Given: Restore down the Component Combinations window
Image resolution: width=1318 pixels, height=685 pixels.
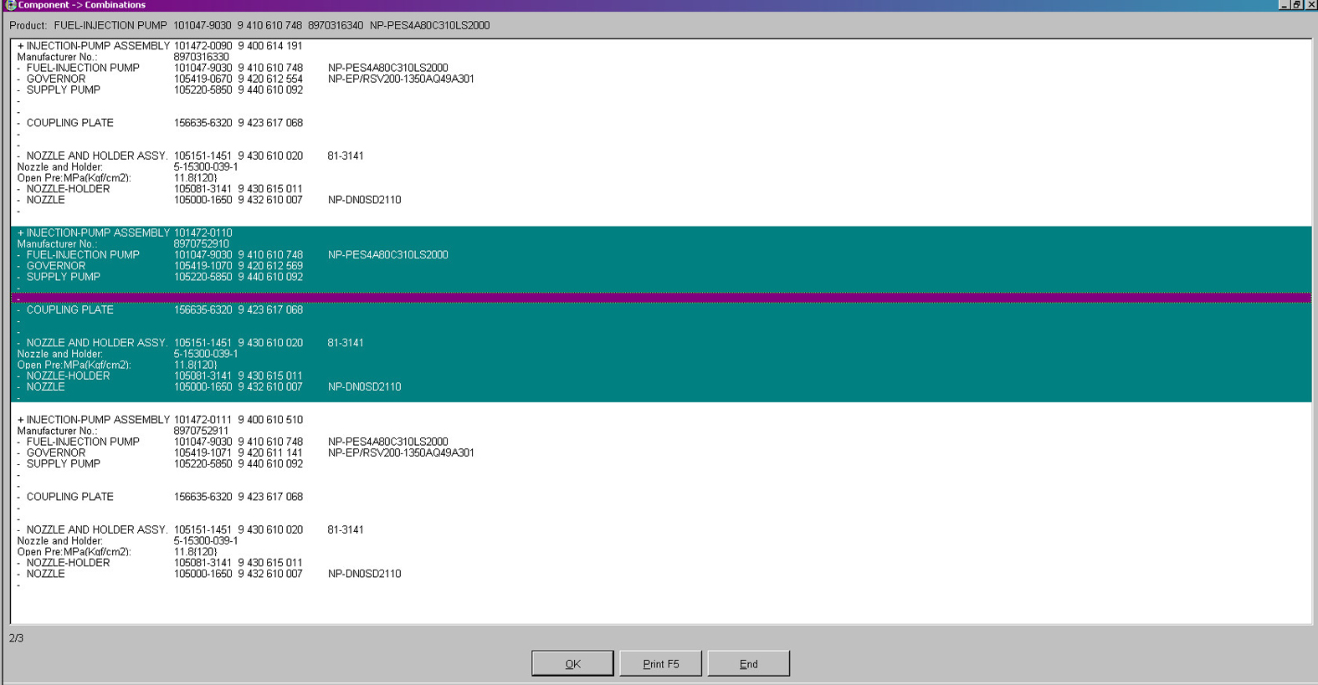Looking at the screenshot, I should (1297, 5).
